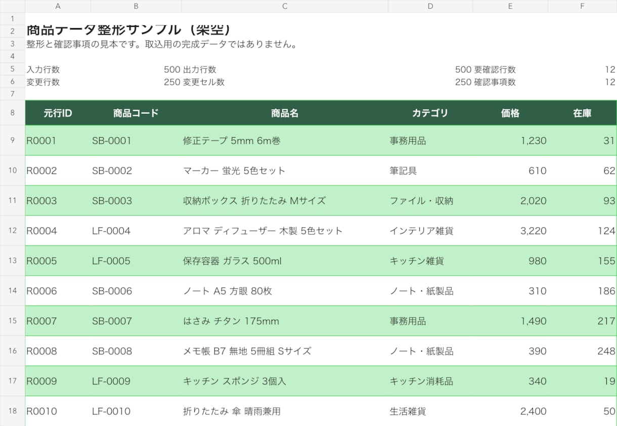Image resolution: width=617 pixels, height=426 pixels.
Task: Select stock cell 248
Action: point(583,351)
